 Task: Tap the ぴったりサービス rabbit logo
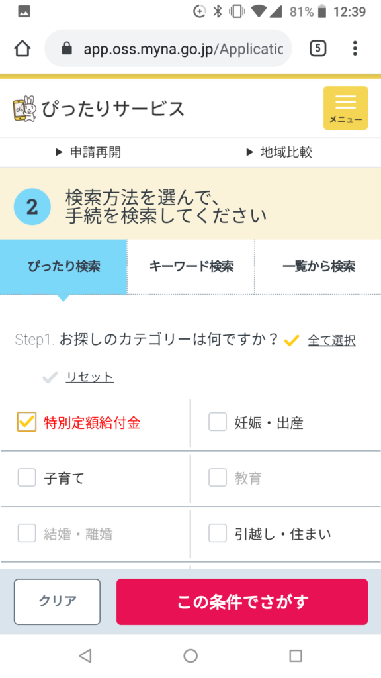pos(25,109)
